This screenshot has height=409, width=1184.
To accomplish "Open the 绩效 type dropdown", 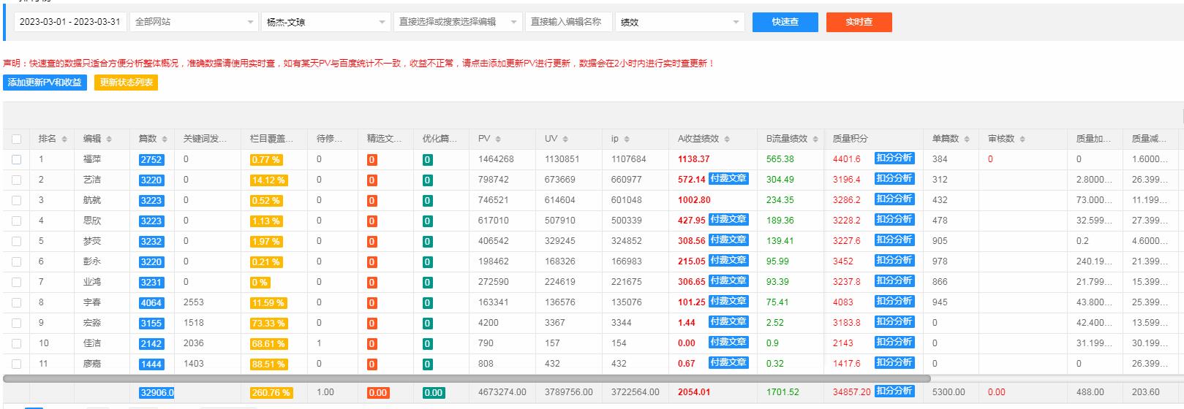I will (679, 22).
